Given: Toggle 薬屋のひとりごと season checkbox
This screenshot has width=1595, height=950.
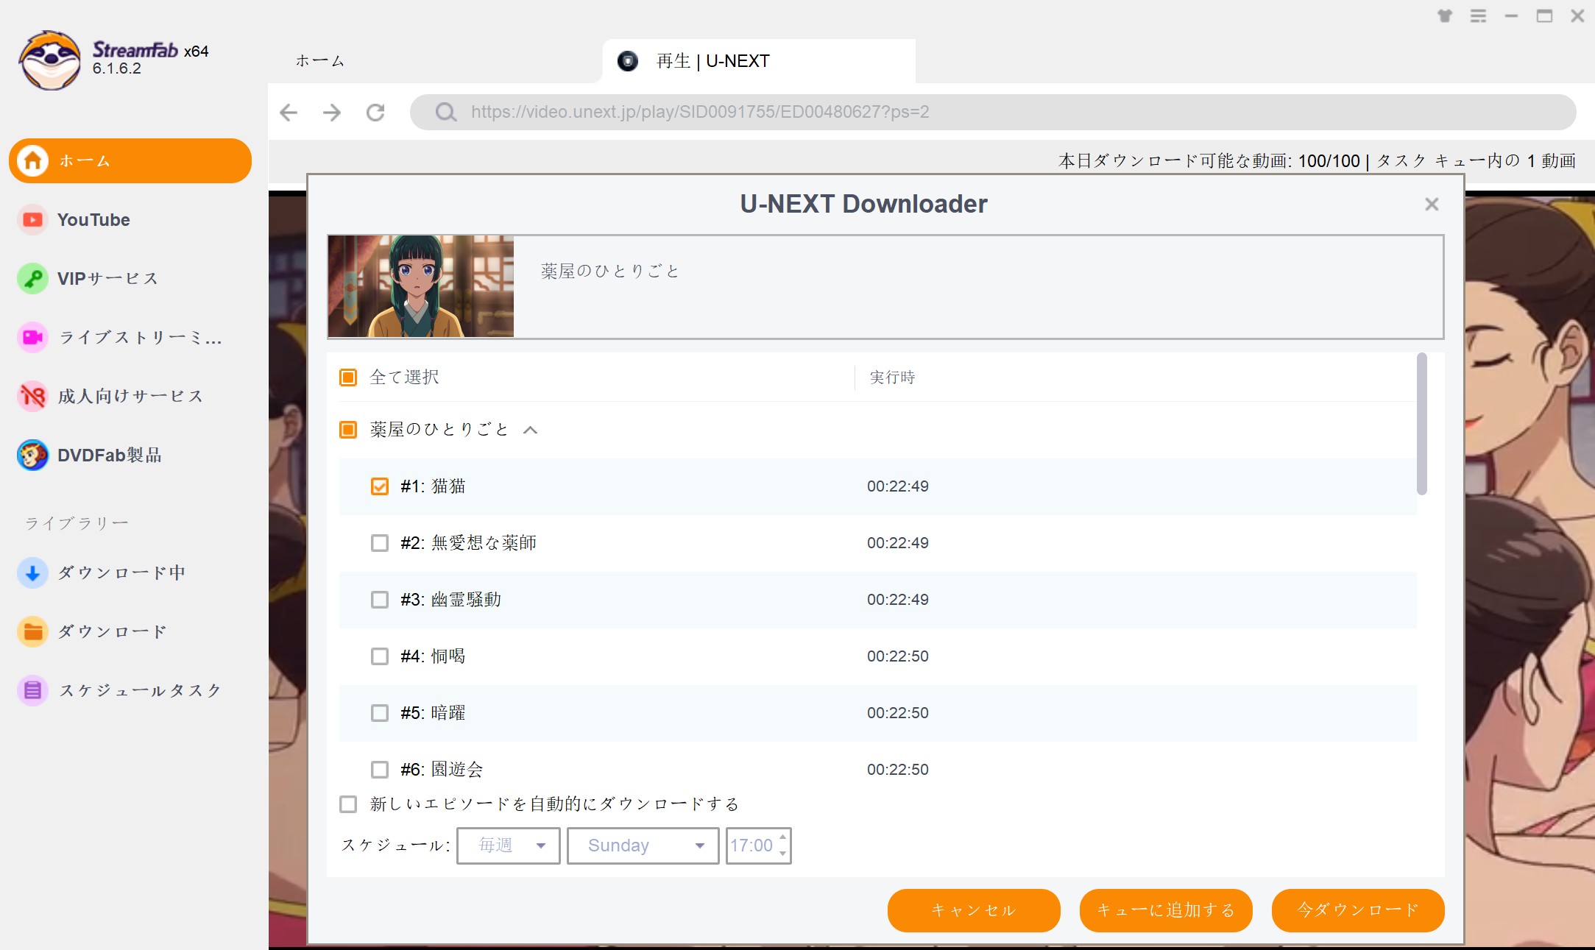Looking at the screenshot, I should coord(348,430).
